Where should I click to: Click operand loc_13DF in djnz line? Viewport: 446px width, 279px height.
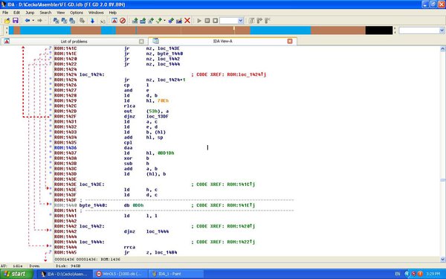click(158, 117)
